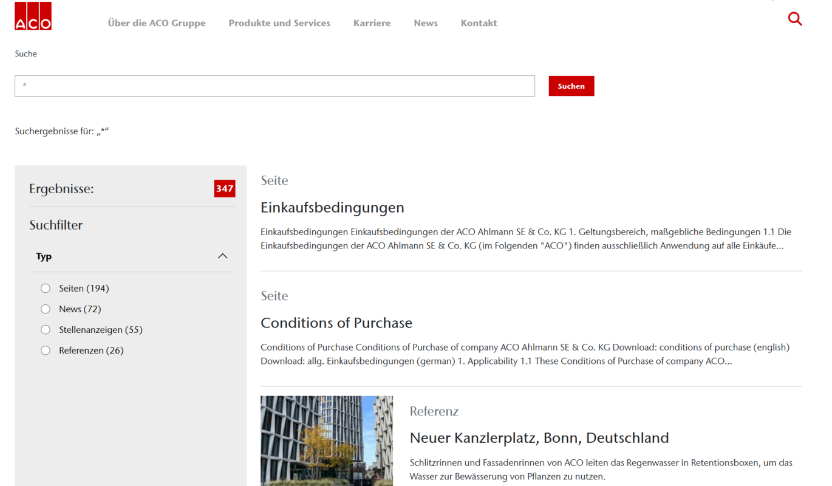
Task: Open Über die ACO Gruppe menu
Action: [x=157, y=23]
